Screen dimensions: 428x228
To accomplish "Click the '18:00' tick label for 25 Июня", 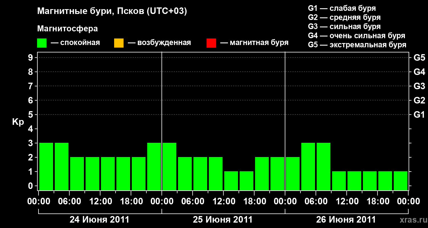I will pos(254,201).
